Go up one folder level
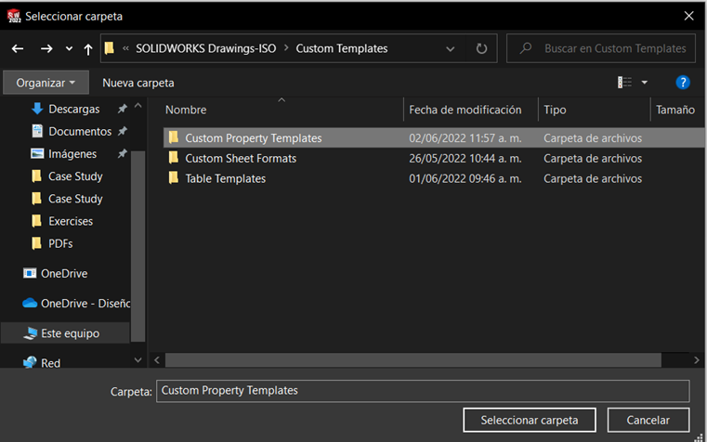707x442 pixels. point(88,48)
